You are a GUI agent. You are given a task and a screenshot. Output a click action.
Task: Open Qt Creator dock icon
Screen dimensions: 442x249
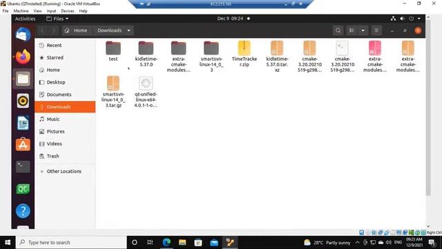[x=23, y=189]
